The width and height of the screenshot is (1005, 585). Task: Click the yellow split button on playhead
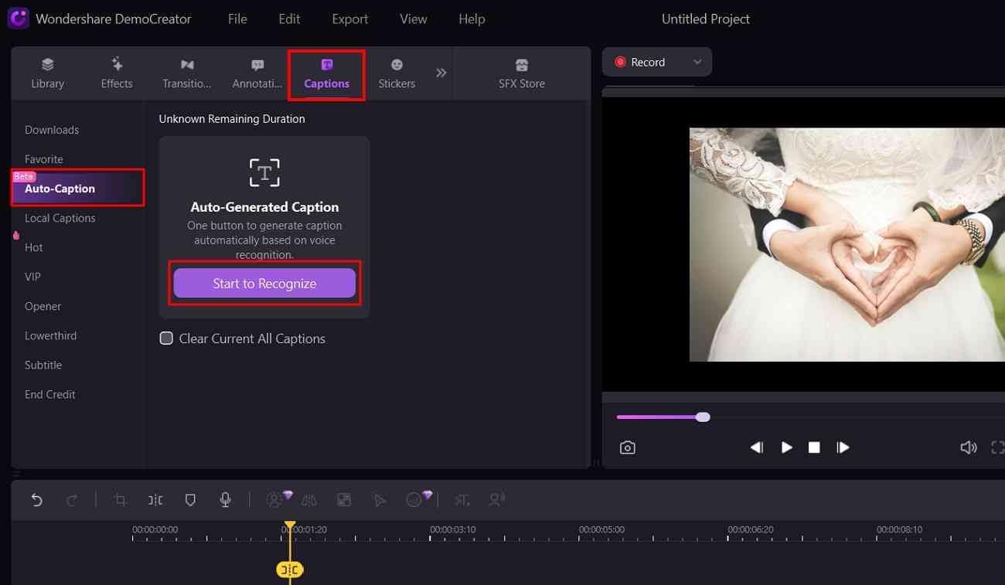[290, 570]
